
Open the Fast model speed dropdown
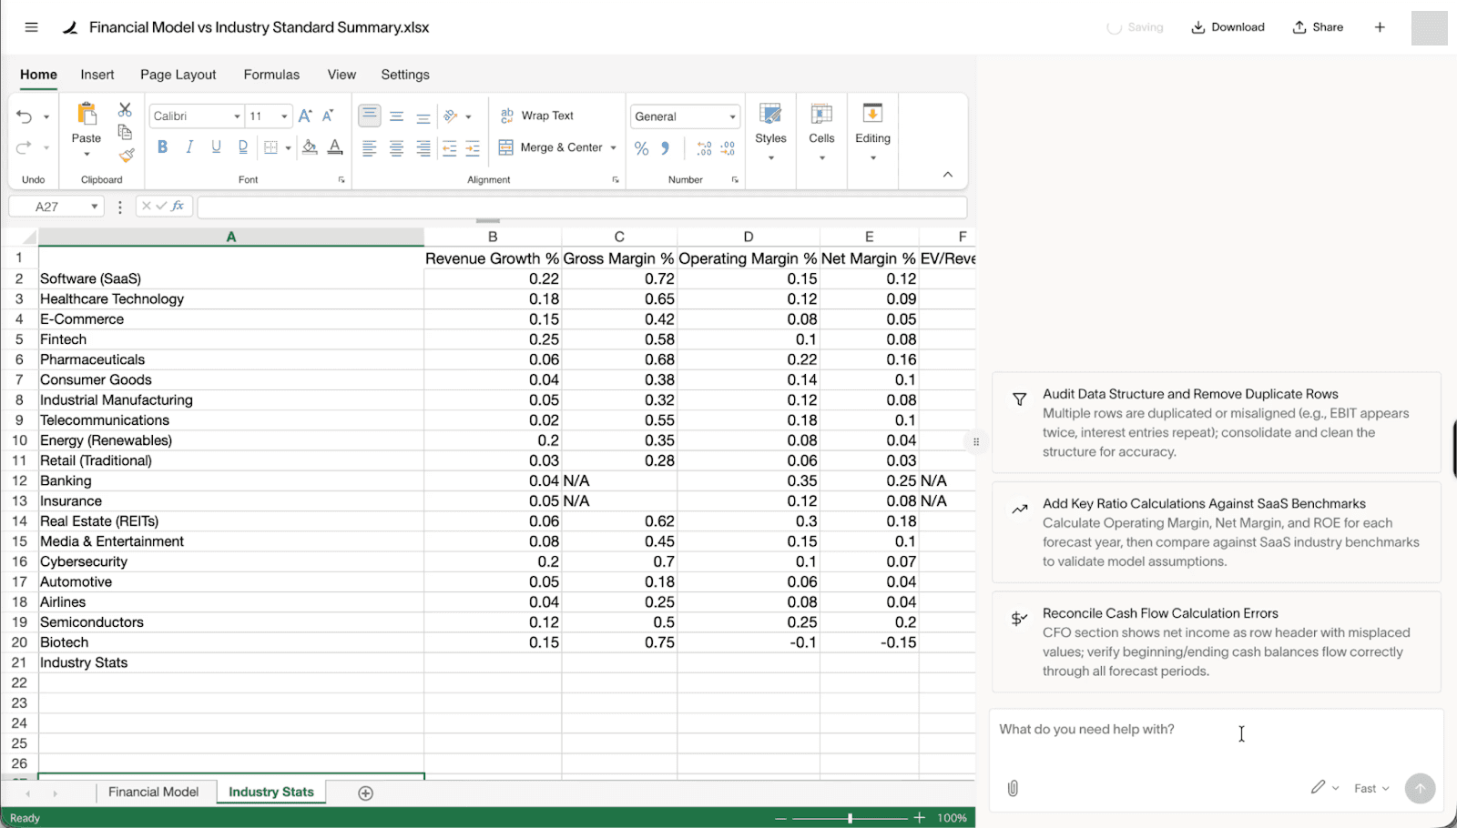pos(1370,788)
